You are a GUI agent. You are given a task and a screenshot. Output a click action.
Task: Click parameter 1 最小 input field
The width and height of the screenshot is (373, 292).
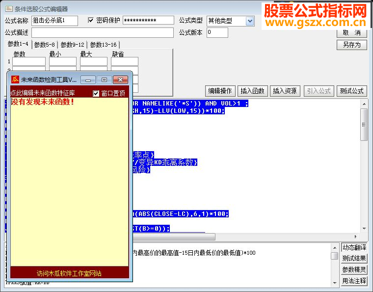click(x=62, y=61)
